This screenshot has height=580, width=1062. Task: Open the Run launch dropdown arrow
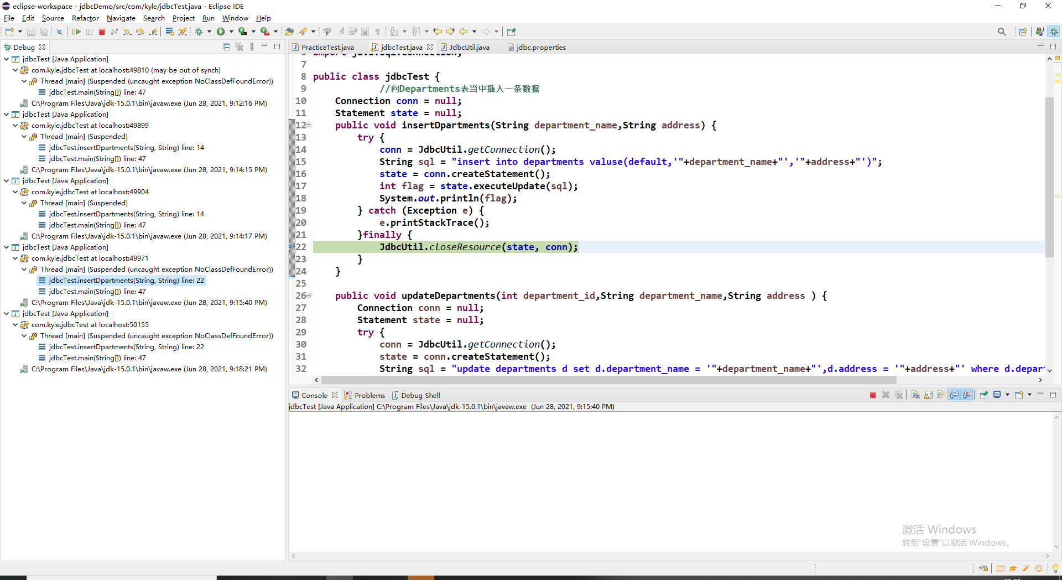pos(231,32)
